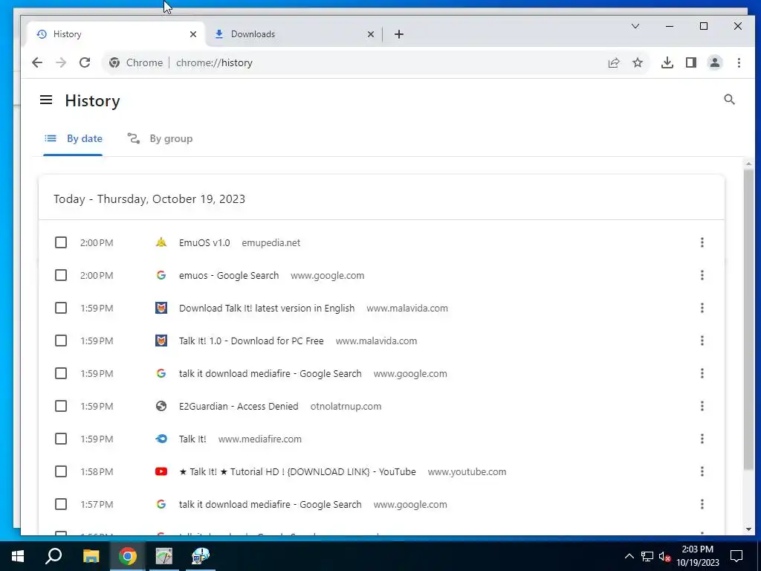Check the EmuOS v1.0 history entry
Image resolution: width=761 pixels, height=571 pixels.
[61, 242]
